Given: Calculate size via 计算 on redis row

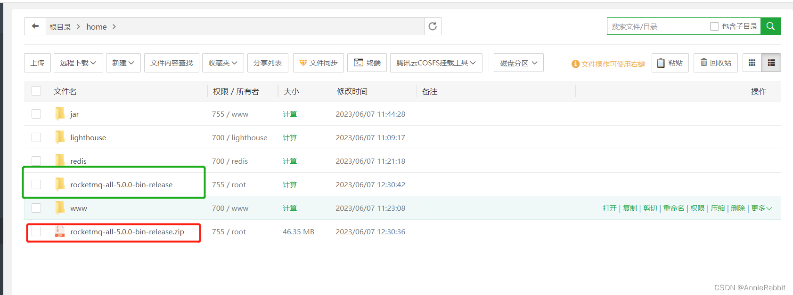Looking at the screenshot, I should [290, 161].
